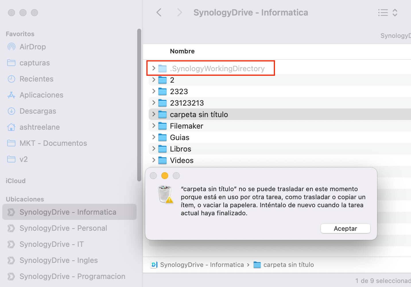Screen dimensions: 411x287
Task: Click the ashtreelane home icon
Action: click(x=11, y=127)
